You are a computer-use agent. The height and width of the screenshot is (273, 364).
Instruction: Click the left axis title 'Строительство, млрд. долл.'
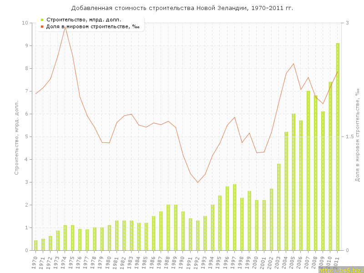(x=16, y=137)
